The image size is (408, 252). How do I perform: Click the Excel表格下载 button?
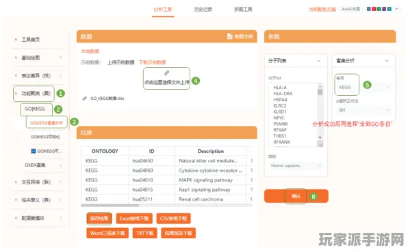tap(134, 218)
